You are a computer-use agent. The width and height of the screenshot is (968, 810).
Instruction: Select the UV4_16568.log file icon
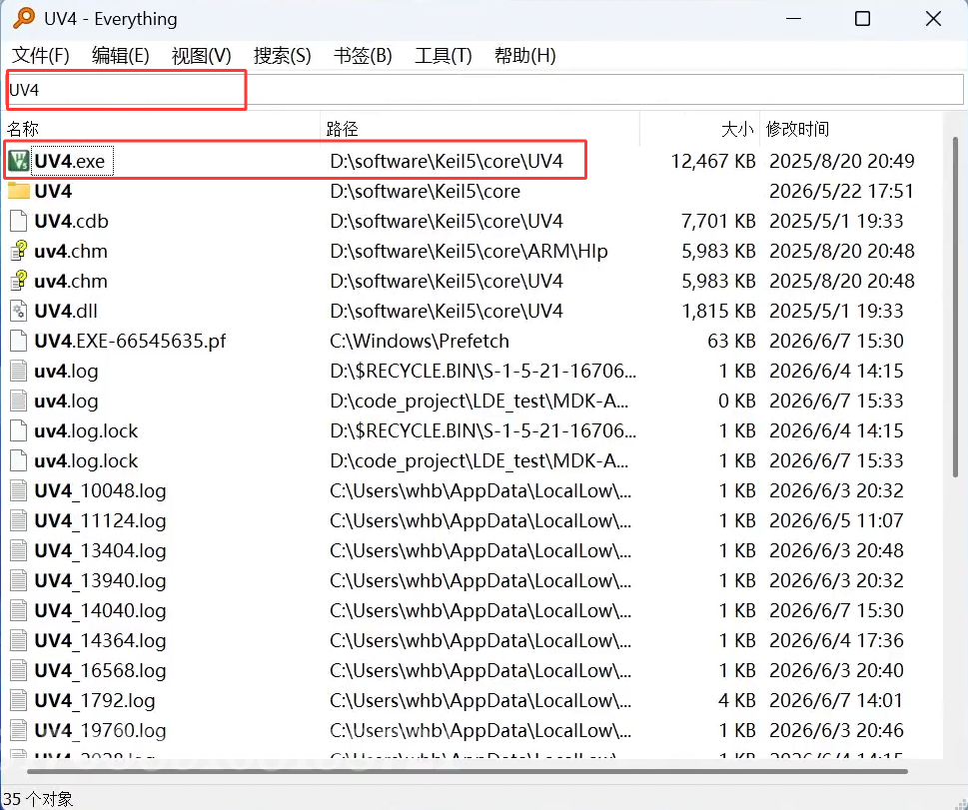[19, 670]
